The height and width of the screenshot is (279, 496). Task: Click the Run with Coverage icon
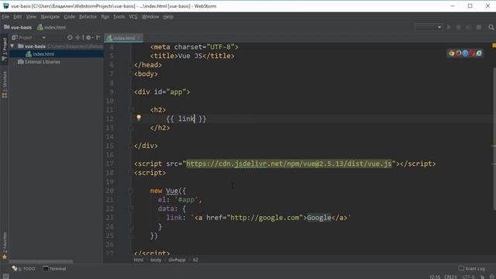468,28
